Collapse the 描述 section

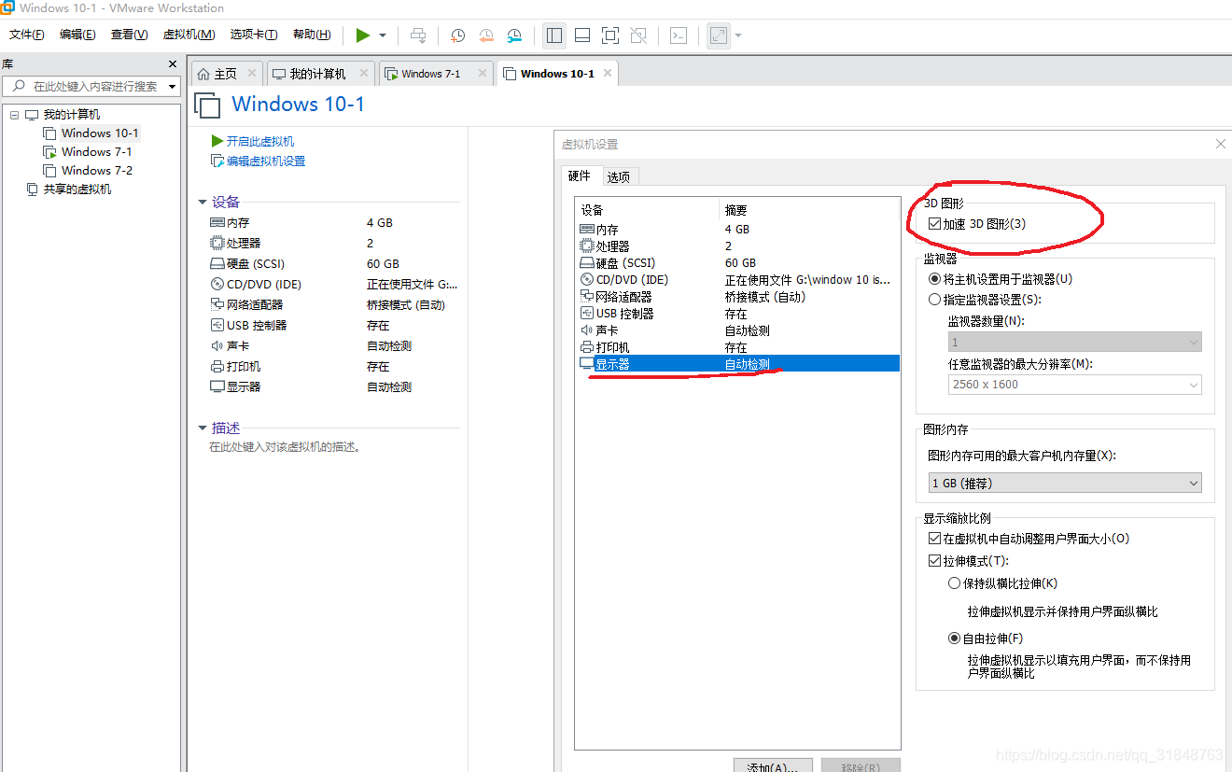203,428
